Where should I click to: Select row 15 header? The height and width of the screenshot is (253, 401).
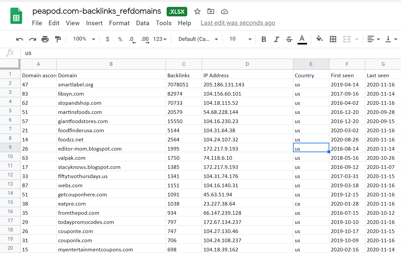coord(10,203)
